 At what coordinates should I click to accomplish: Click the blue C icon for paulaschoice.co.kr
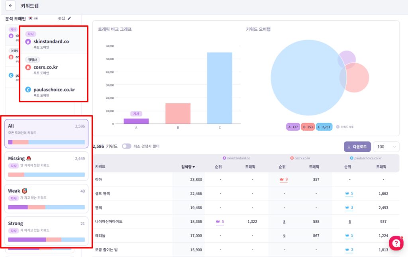pyautogui.click(x=28, y=90)
